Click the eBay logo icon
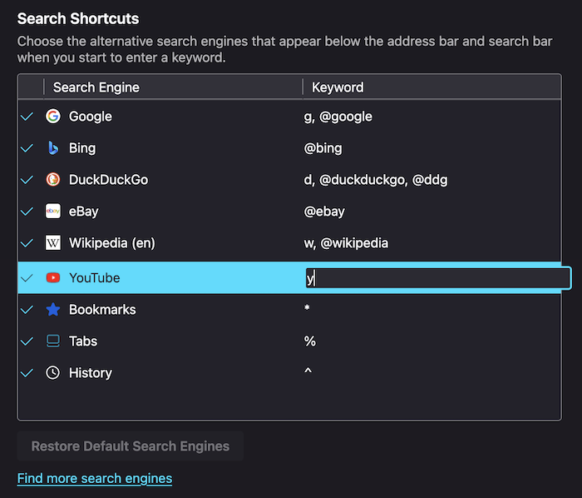This screenshot has height=498, width=582. point(53,211)
